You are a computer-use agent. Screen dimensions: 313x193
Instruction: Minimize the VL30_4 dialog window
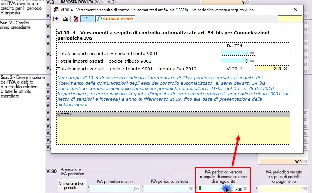click(x=265, y=10)
